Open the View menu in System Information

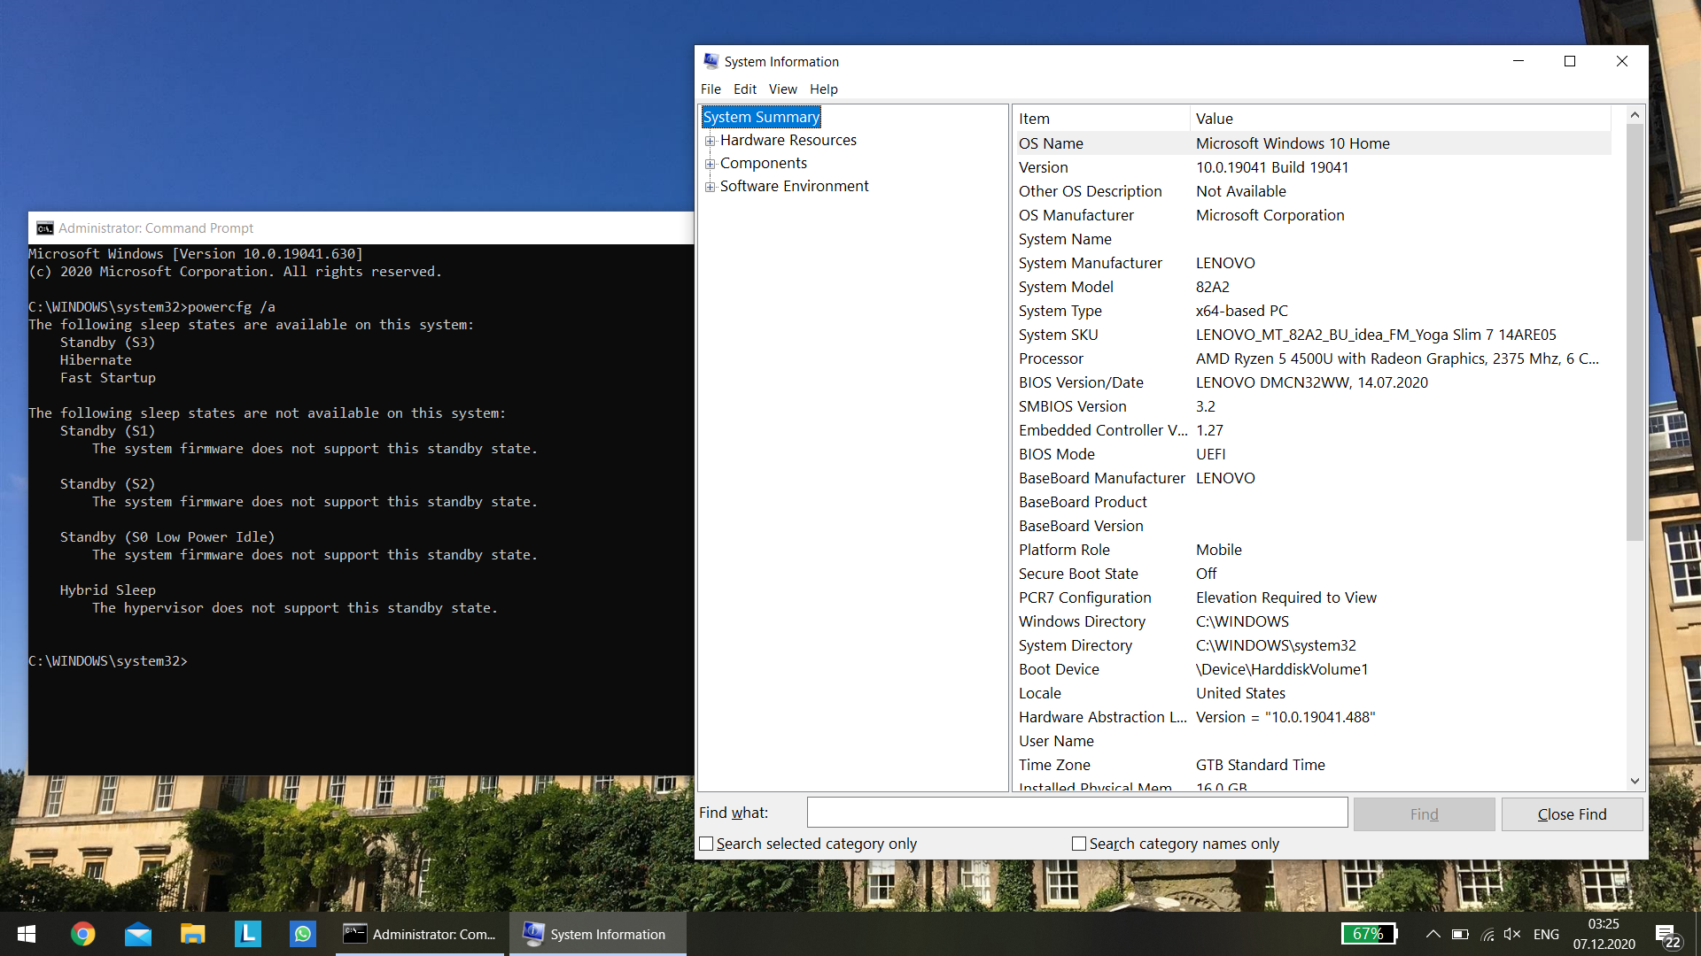tap(782, 89)
